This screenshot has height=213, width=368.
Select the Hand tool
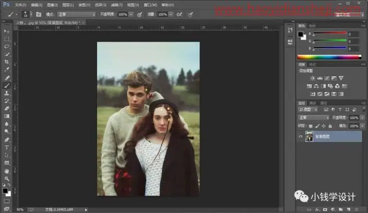pos(7,171)
